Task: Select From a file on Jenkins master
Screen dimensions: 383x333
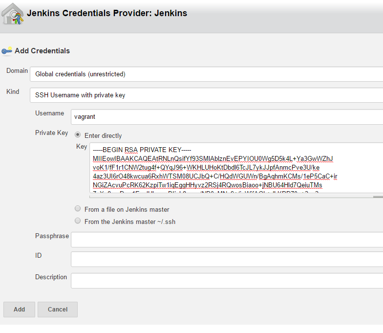Action: point(78,208)
